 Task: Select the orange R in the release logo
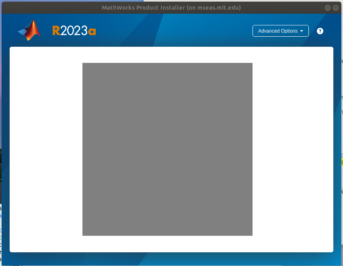56,31
